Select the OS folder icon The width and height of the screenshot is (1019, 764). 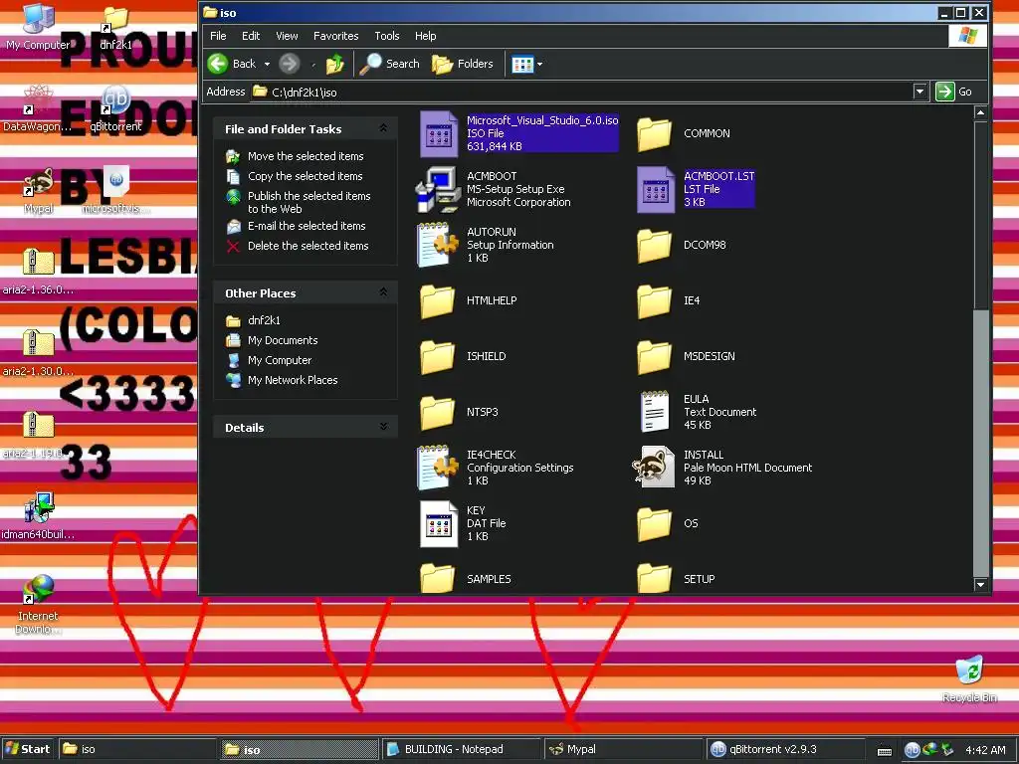(x=655, y=524)
